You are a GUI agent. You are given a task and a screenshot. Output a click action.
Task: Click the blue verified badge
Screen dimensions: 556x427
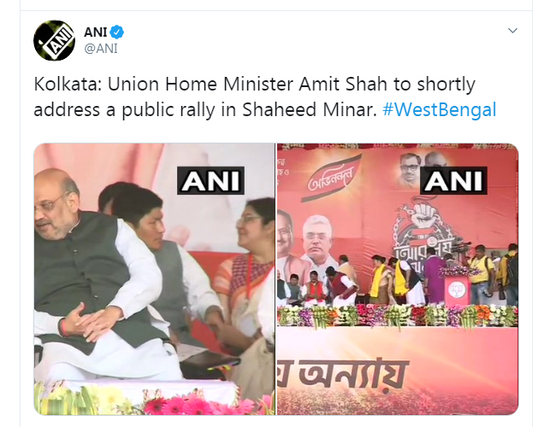(x=117, y=32)
